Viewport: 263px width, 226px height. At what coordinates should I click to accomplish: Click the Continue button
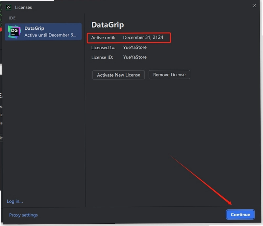click(240, 215)
